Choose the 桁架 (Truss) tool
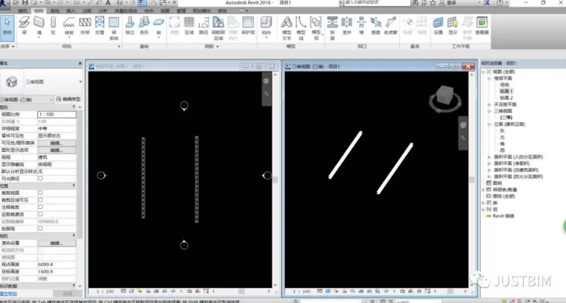The width and height of the screenshot is (566, 303). pyautogui.click(x=85, y=26)
